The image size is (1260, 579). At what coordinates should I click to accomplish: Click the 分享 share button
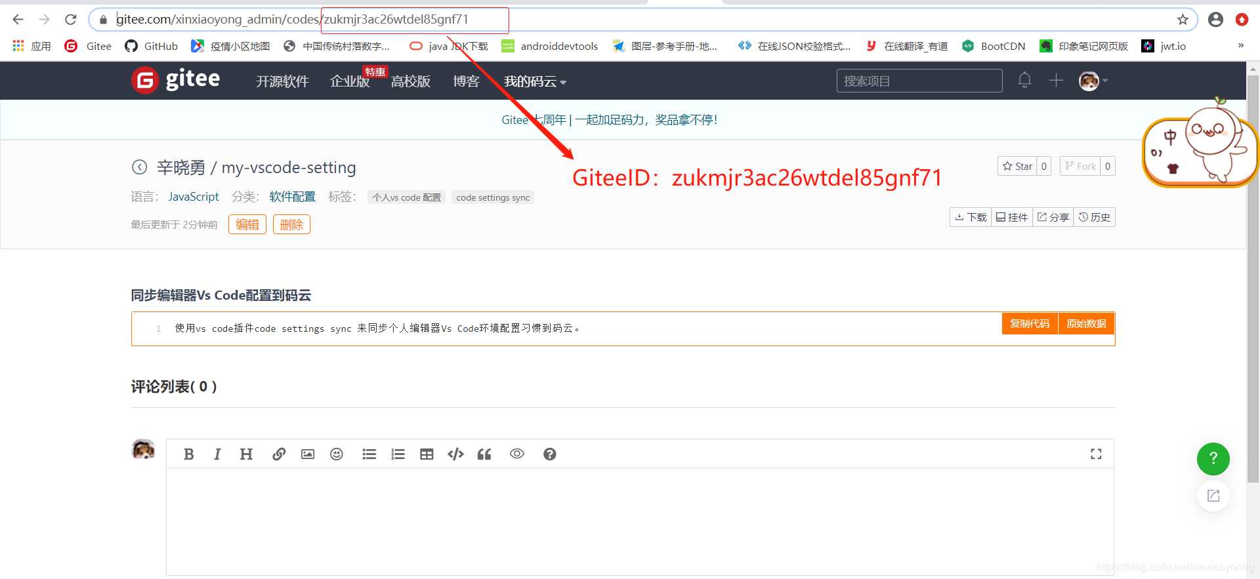click(1053, 217)
